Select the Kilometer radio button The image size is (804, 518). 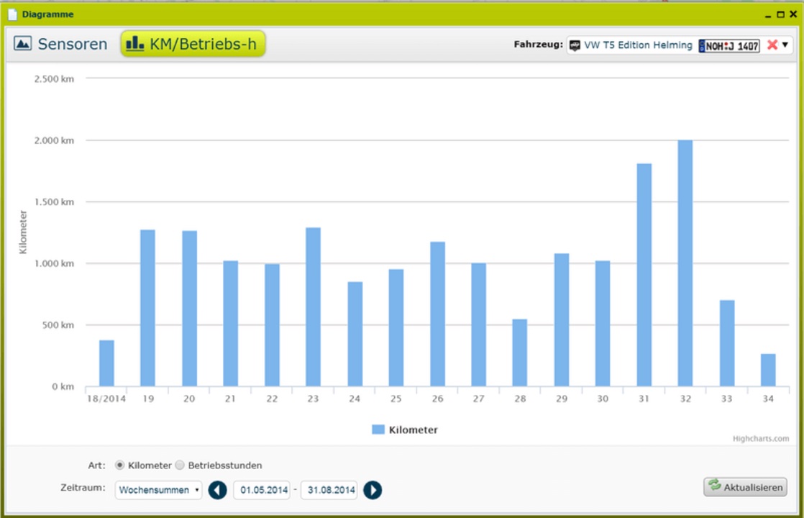[x=119, y=465]
